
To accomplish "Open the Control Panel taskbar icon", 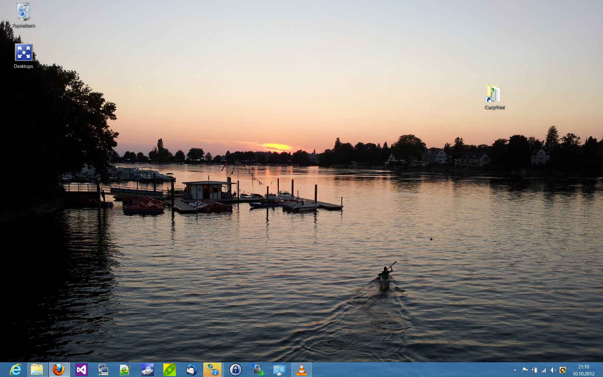I will tap(279, 370).
